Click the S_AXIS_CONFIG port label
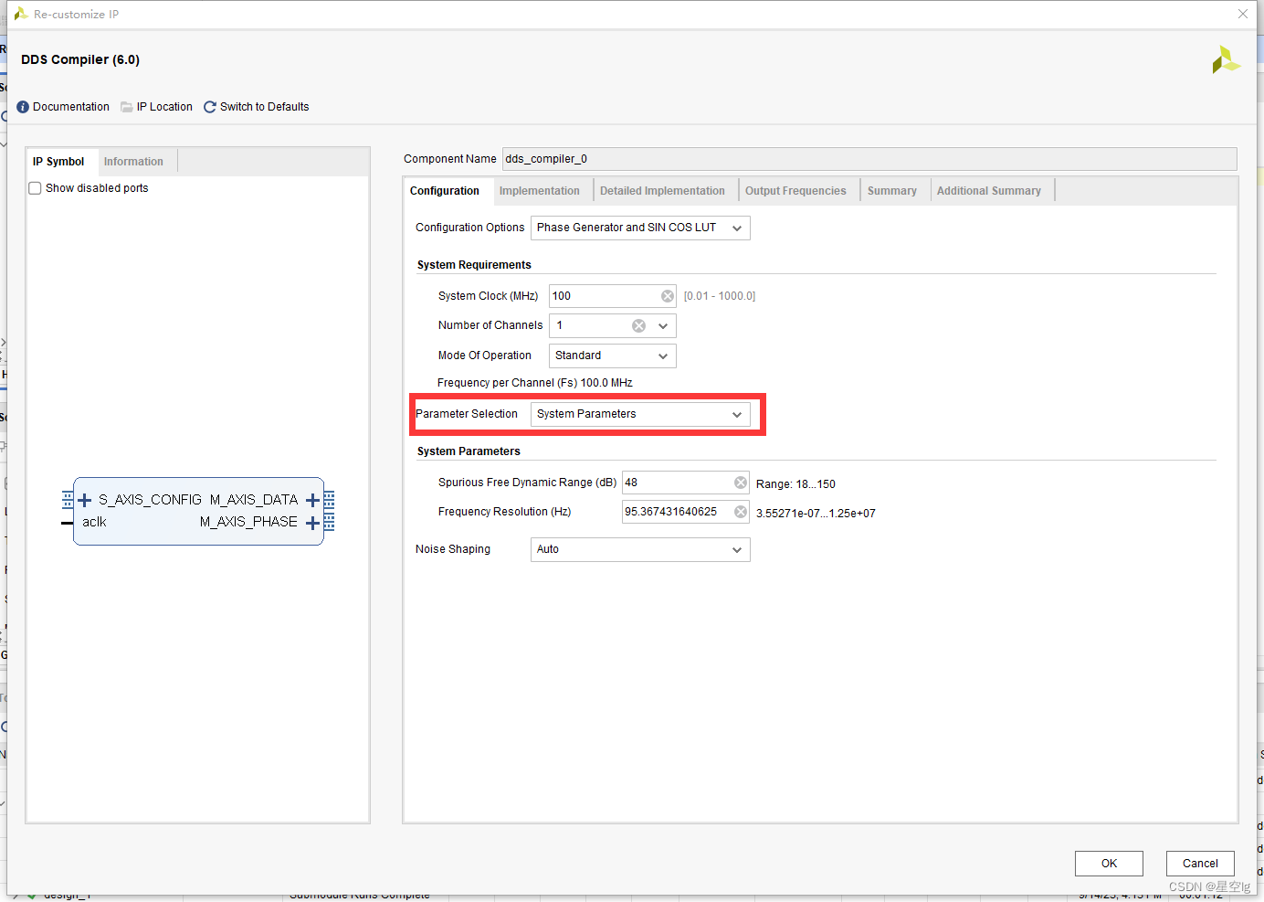The height and width of the screenshot is (902, 1264). (150, 500)
